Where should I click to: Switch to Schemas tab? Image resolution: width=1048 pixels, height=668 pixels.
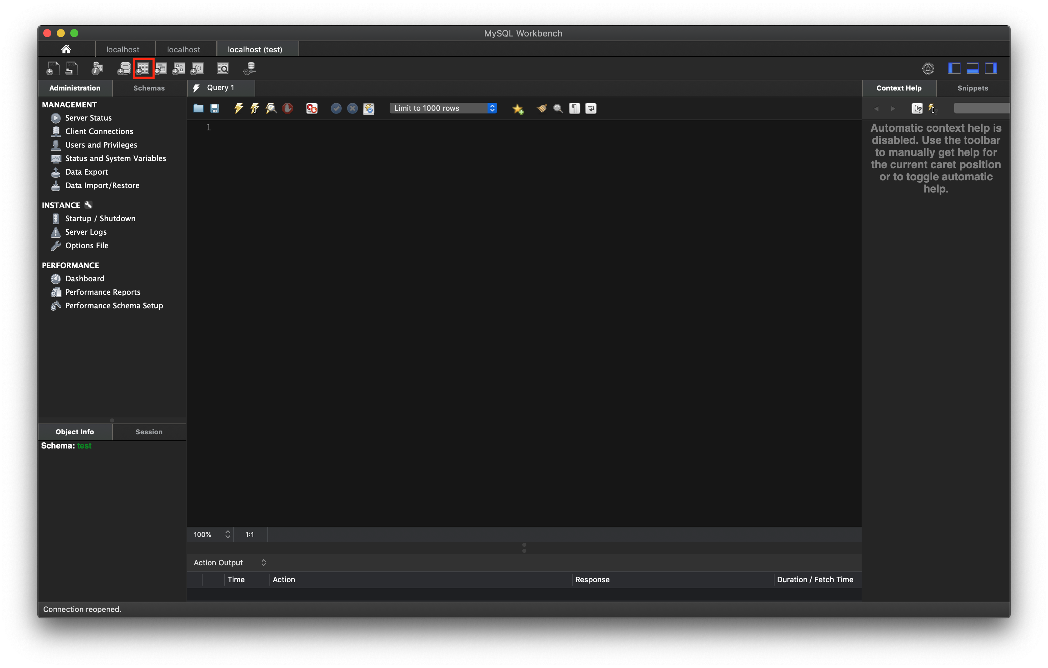click(149, 88)
